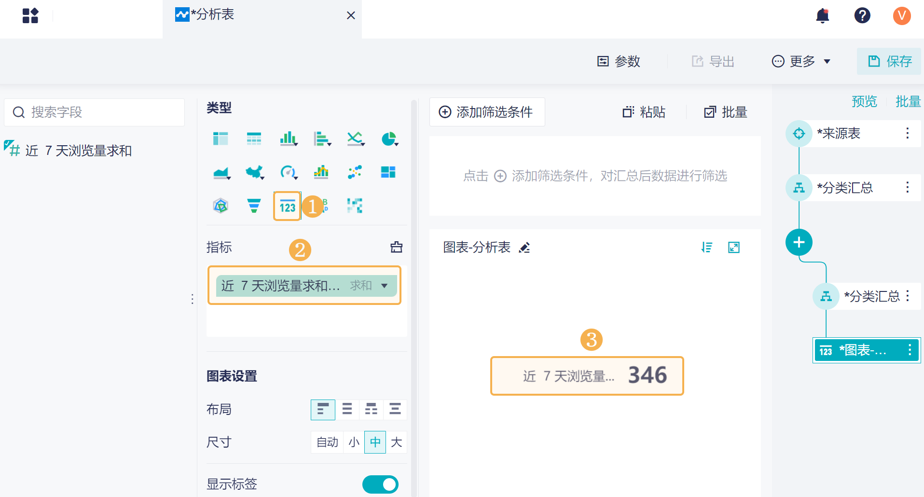Open the app grid home icon
The height and width of the screenshot is (497, 924).
coord(30,15)
